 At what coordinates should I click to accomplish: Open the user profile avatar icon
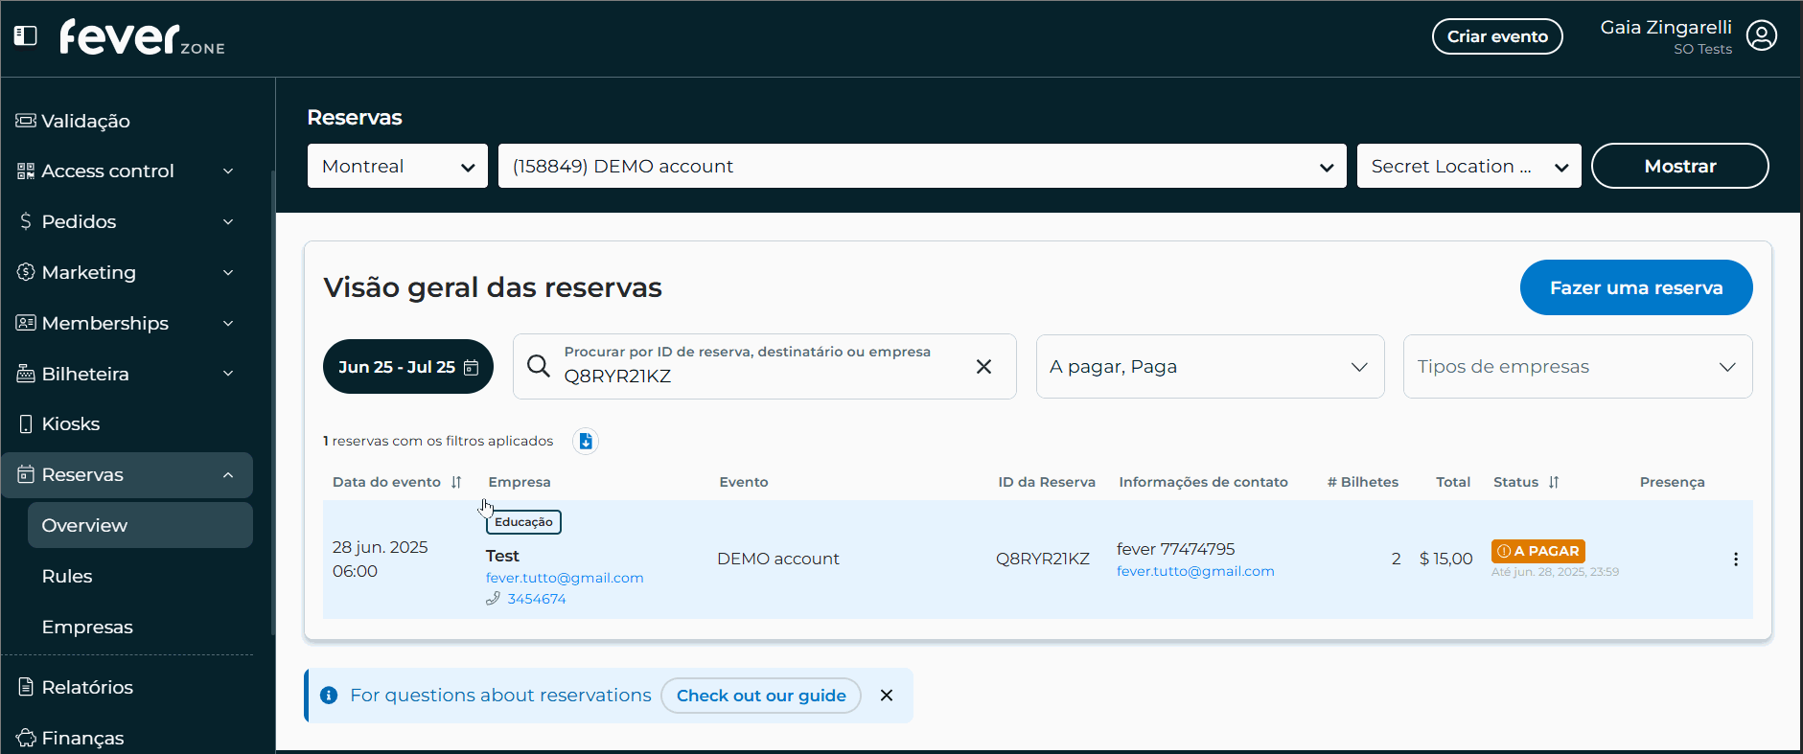[x=1761, y=35]
